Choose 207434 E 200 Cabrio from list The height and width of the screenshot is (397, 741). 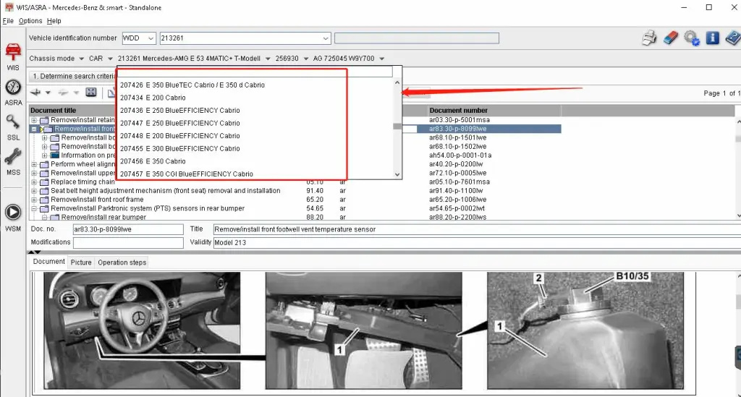click(x=153, y=98)
